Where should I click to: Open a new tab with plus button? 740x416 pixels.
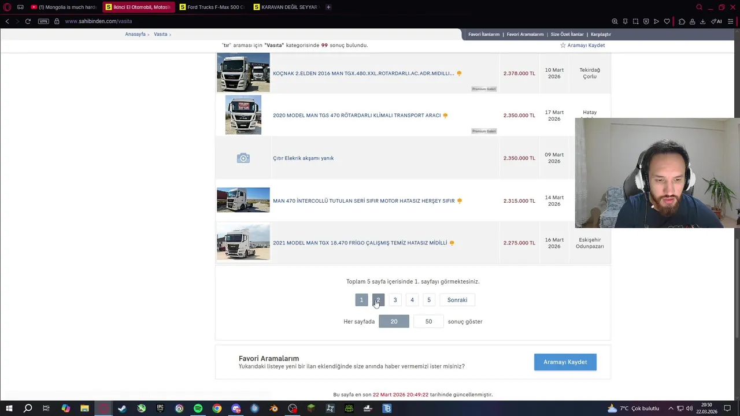click(328, 7)
